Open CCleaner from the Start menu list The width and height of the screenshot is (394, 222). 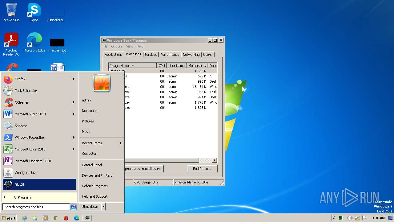[39, 102]
